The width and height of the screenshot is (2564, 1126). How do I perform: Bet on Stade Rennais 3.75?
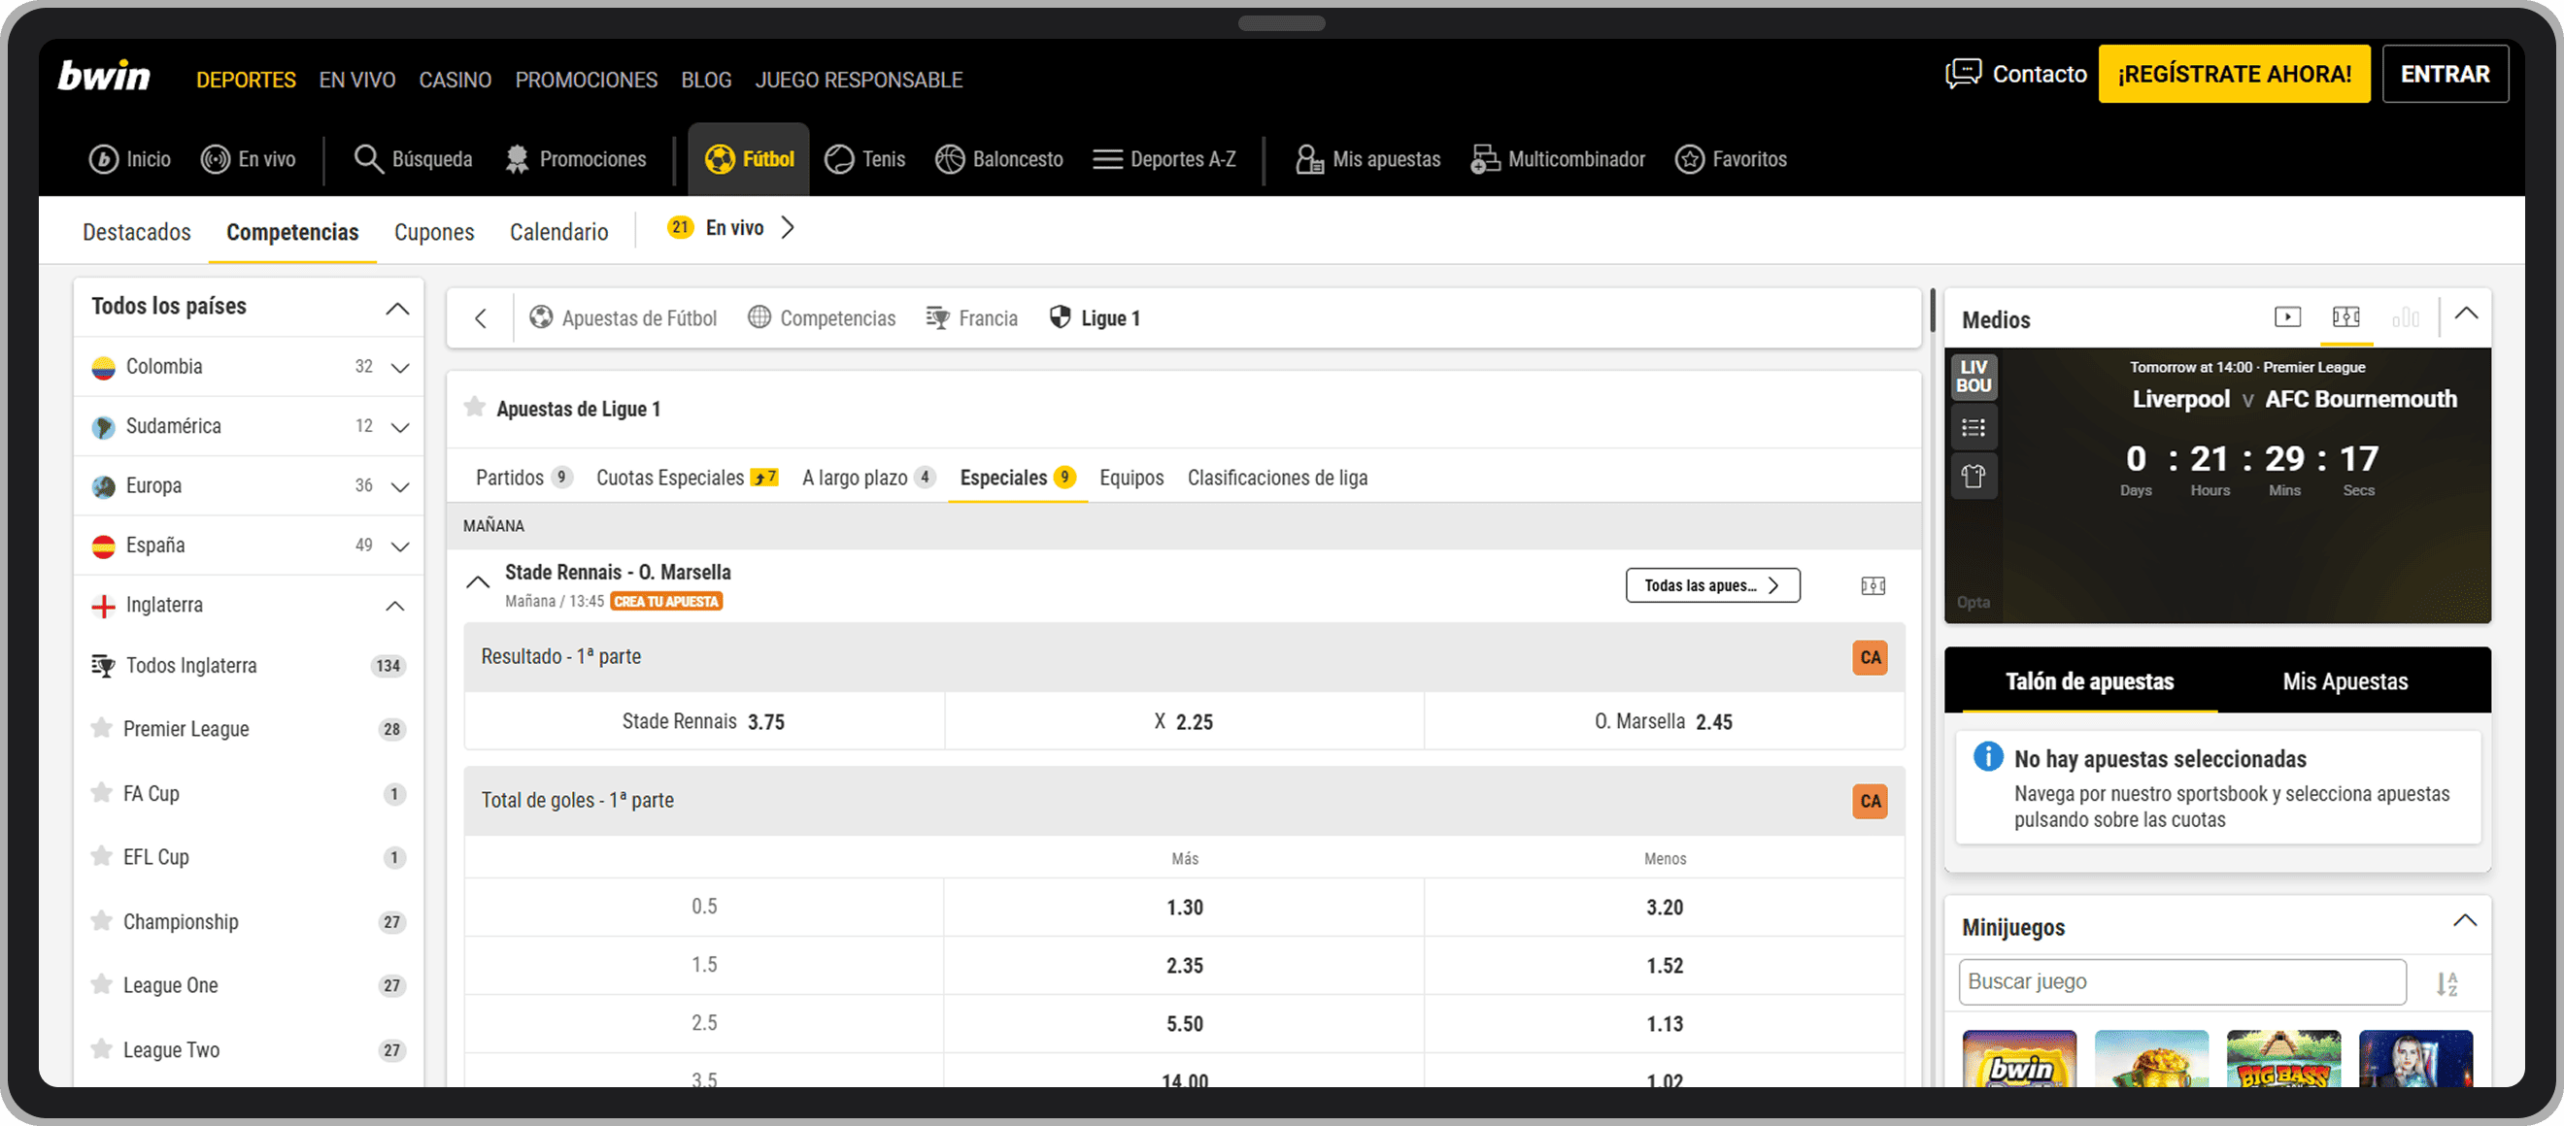tap(704, 722)
